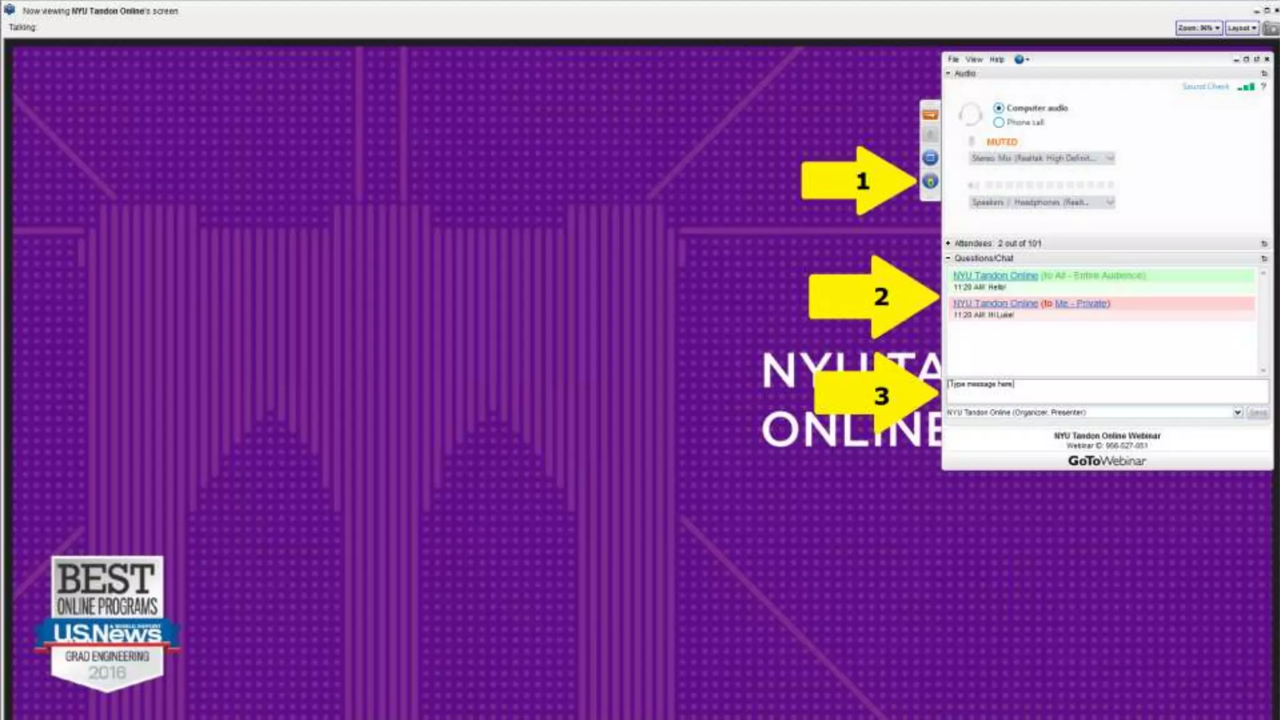Click the globe icon in control panel menu
1280x720 pixels.
[1019, 59]
